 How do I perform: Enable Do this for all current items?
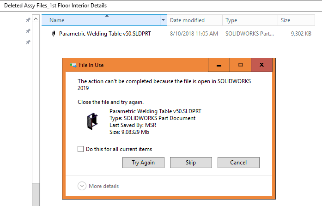click(80, 149)
